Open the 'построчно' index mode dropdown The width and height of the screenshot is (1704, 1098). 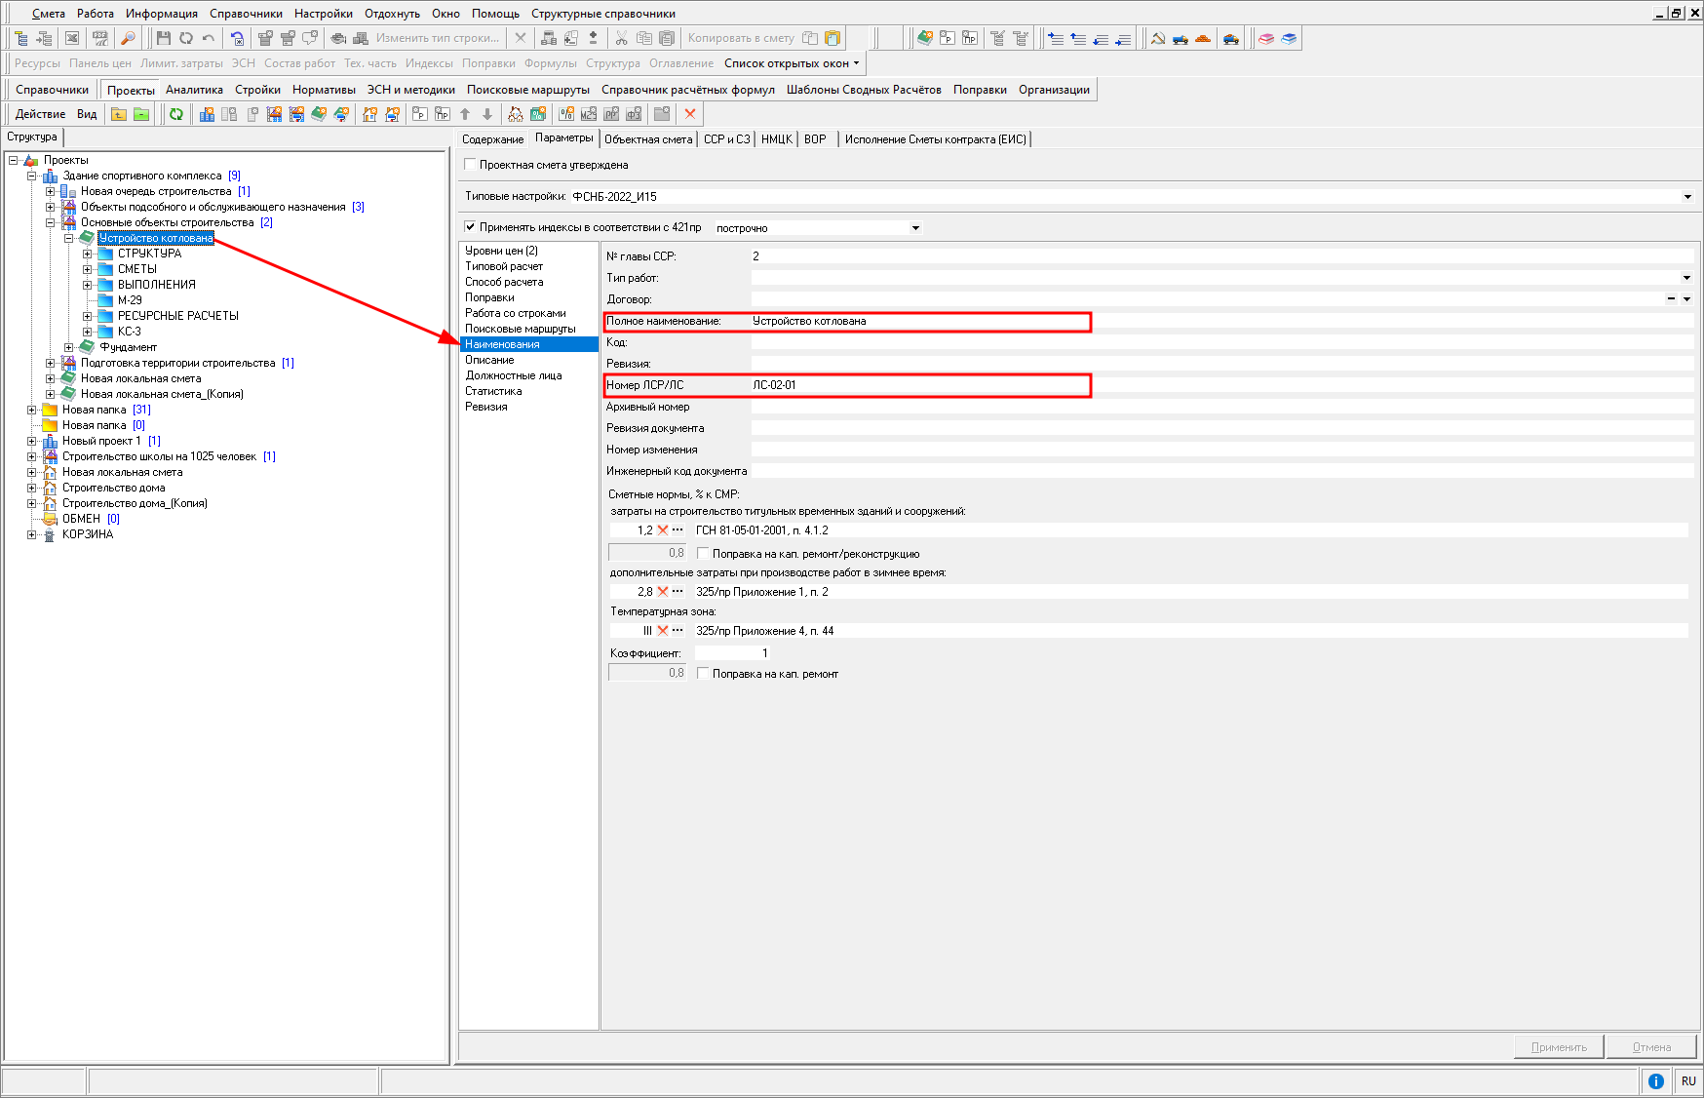(915, 228)
